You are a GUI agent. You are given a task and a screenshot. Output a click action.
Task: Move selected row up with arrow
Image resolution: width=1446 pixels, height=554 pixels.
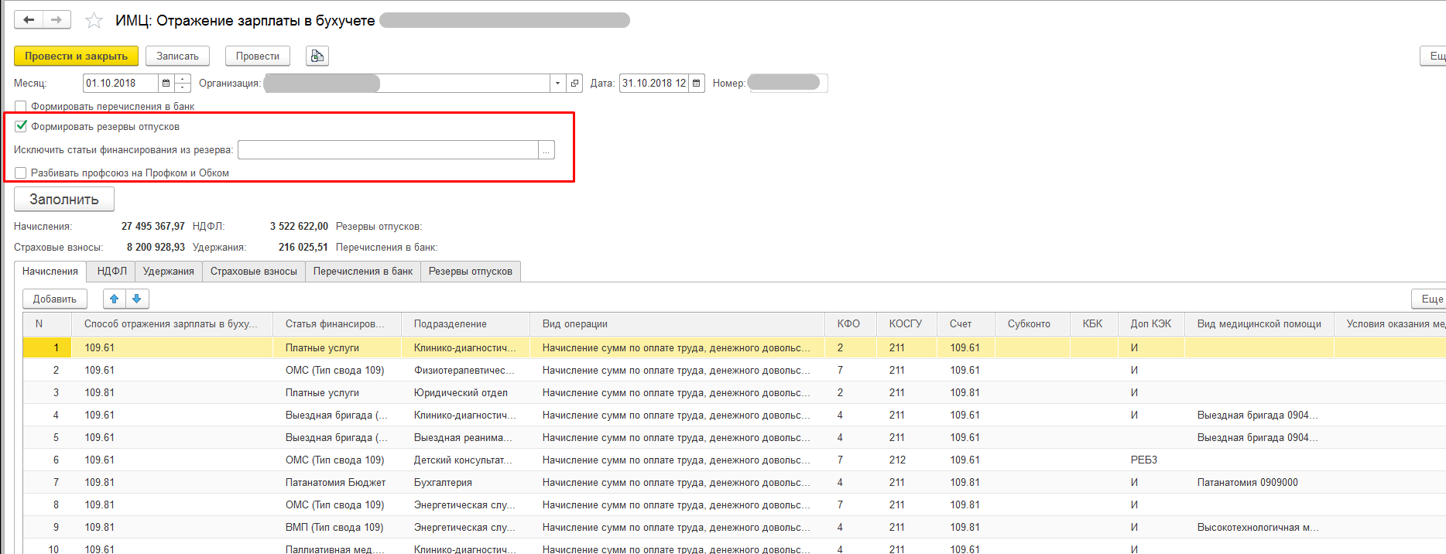[x=115, y=299]
